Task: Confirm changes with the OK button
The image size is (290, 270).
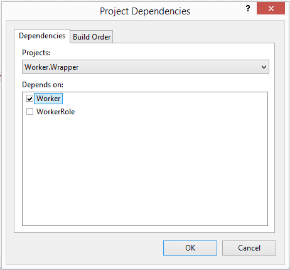Action: point(190,248)
